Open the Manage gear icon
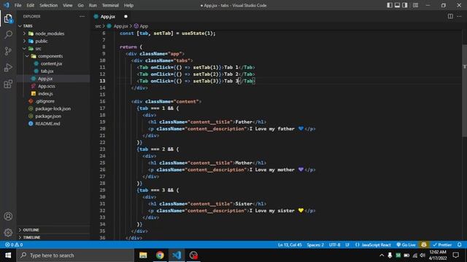Image resolution: width=467 pixels, height=262 pixels. (8, 232)
